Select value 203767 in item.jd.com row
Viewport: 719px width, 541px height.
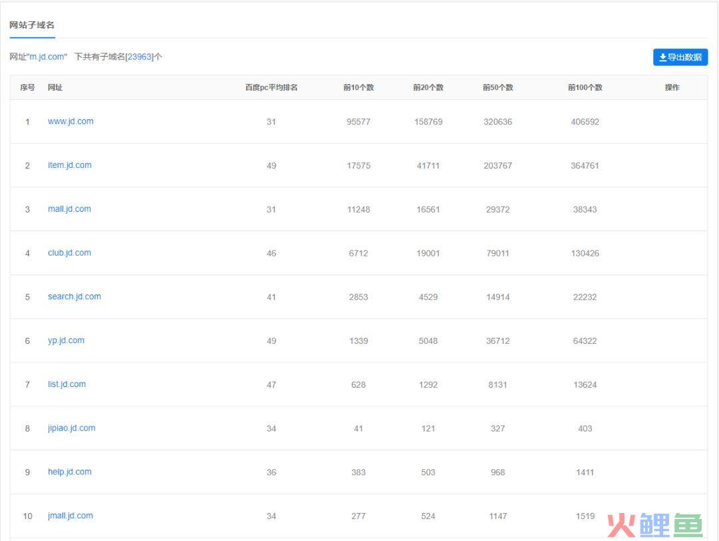pyautogui.click(x=498, y=166)
